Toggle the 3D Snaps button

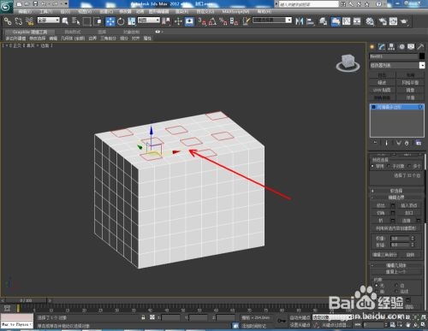tap(202, 21)
